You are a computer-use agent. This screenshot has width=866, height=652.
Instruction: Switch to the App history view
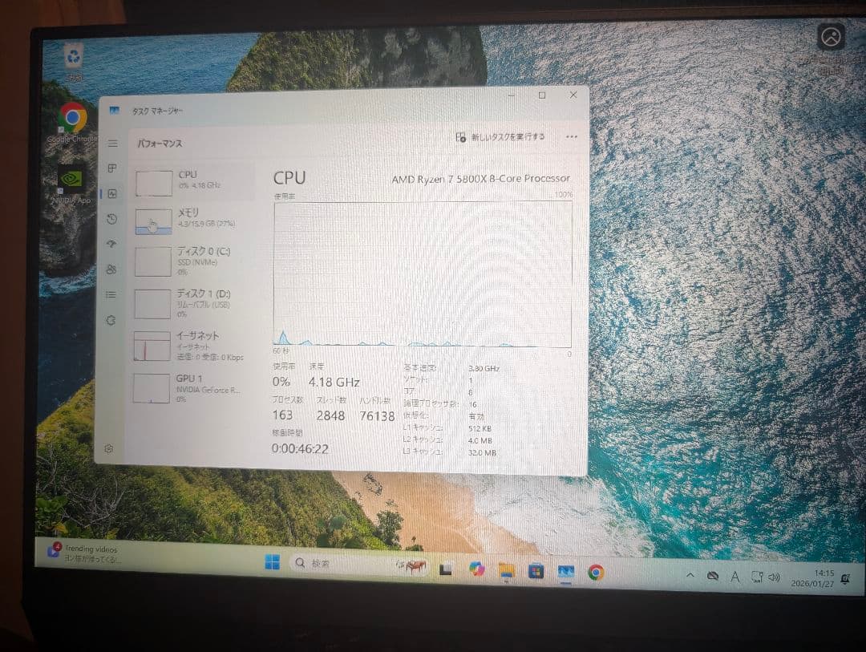tap(111, 218)
